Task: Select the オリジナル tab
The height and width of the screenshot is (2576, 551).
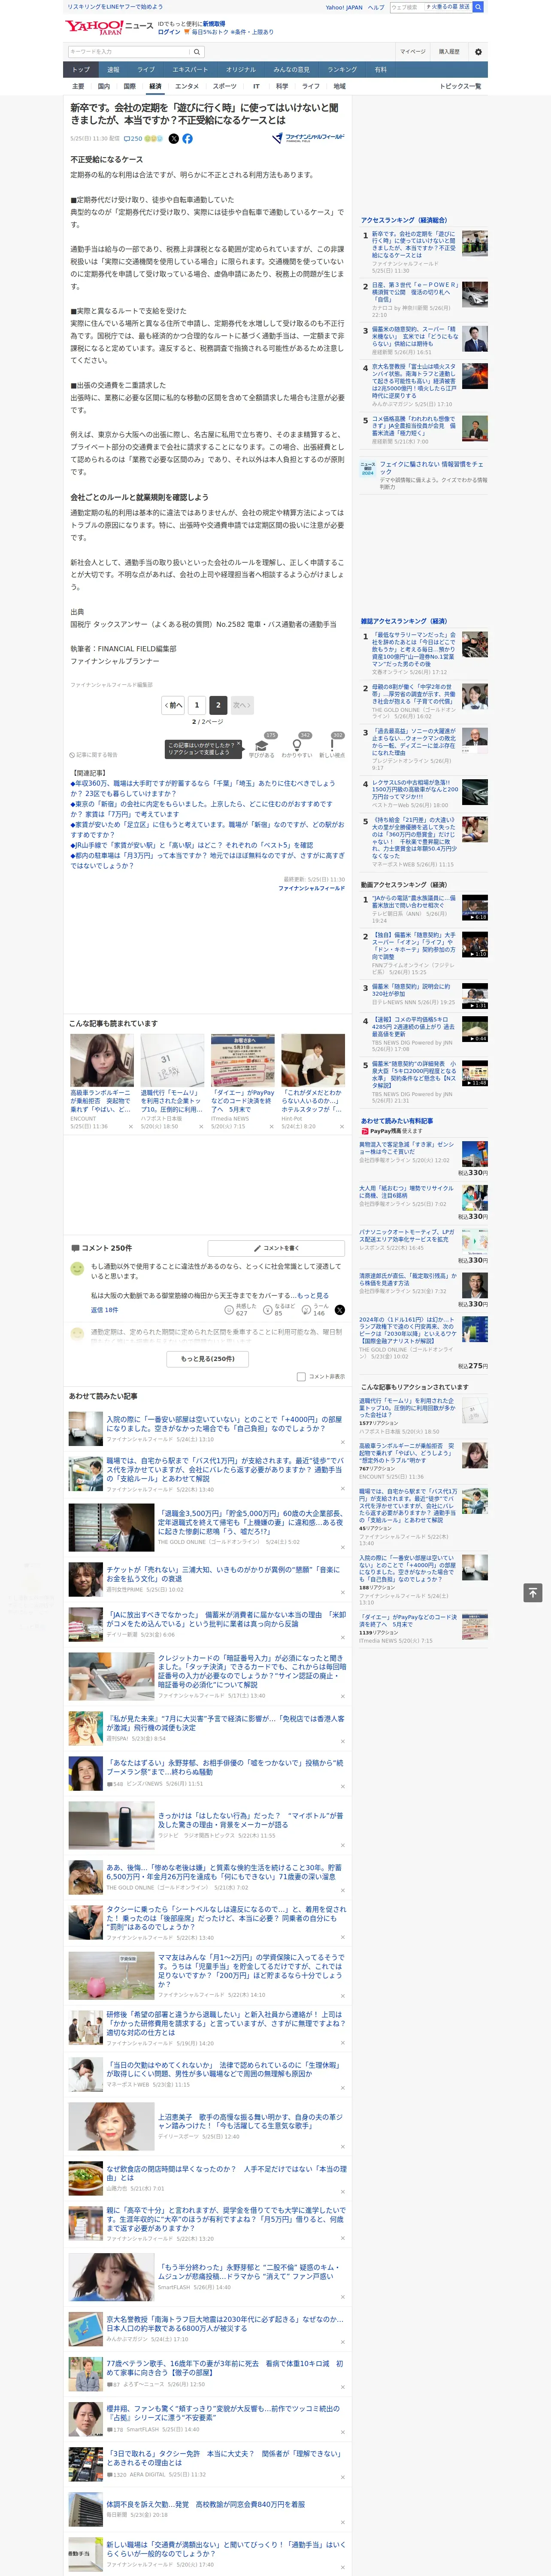Action: pos(241,70)
